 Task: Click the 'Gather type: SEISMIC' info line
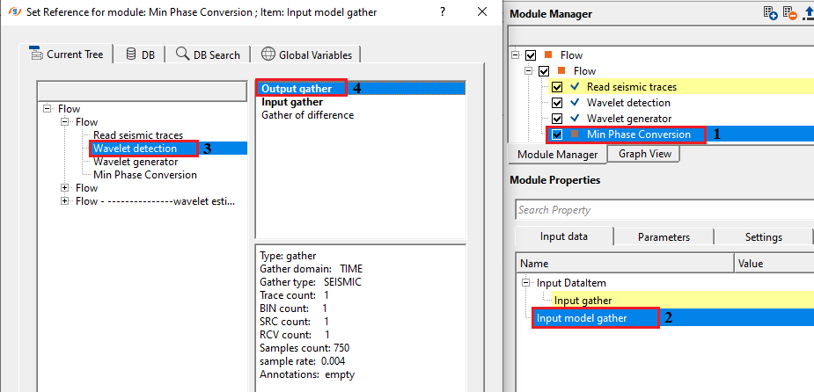pos(311,282)
